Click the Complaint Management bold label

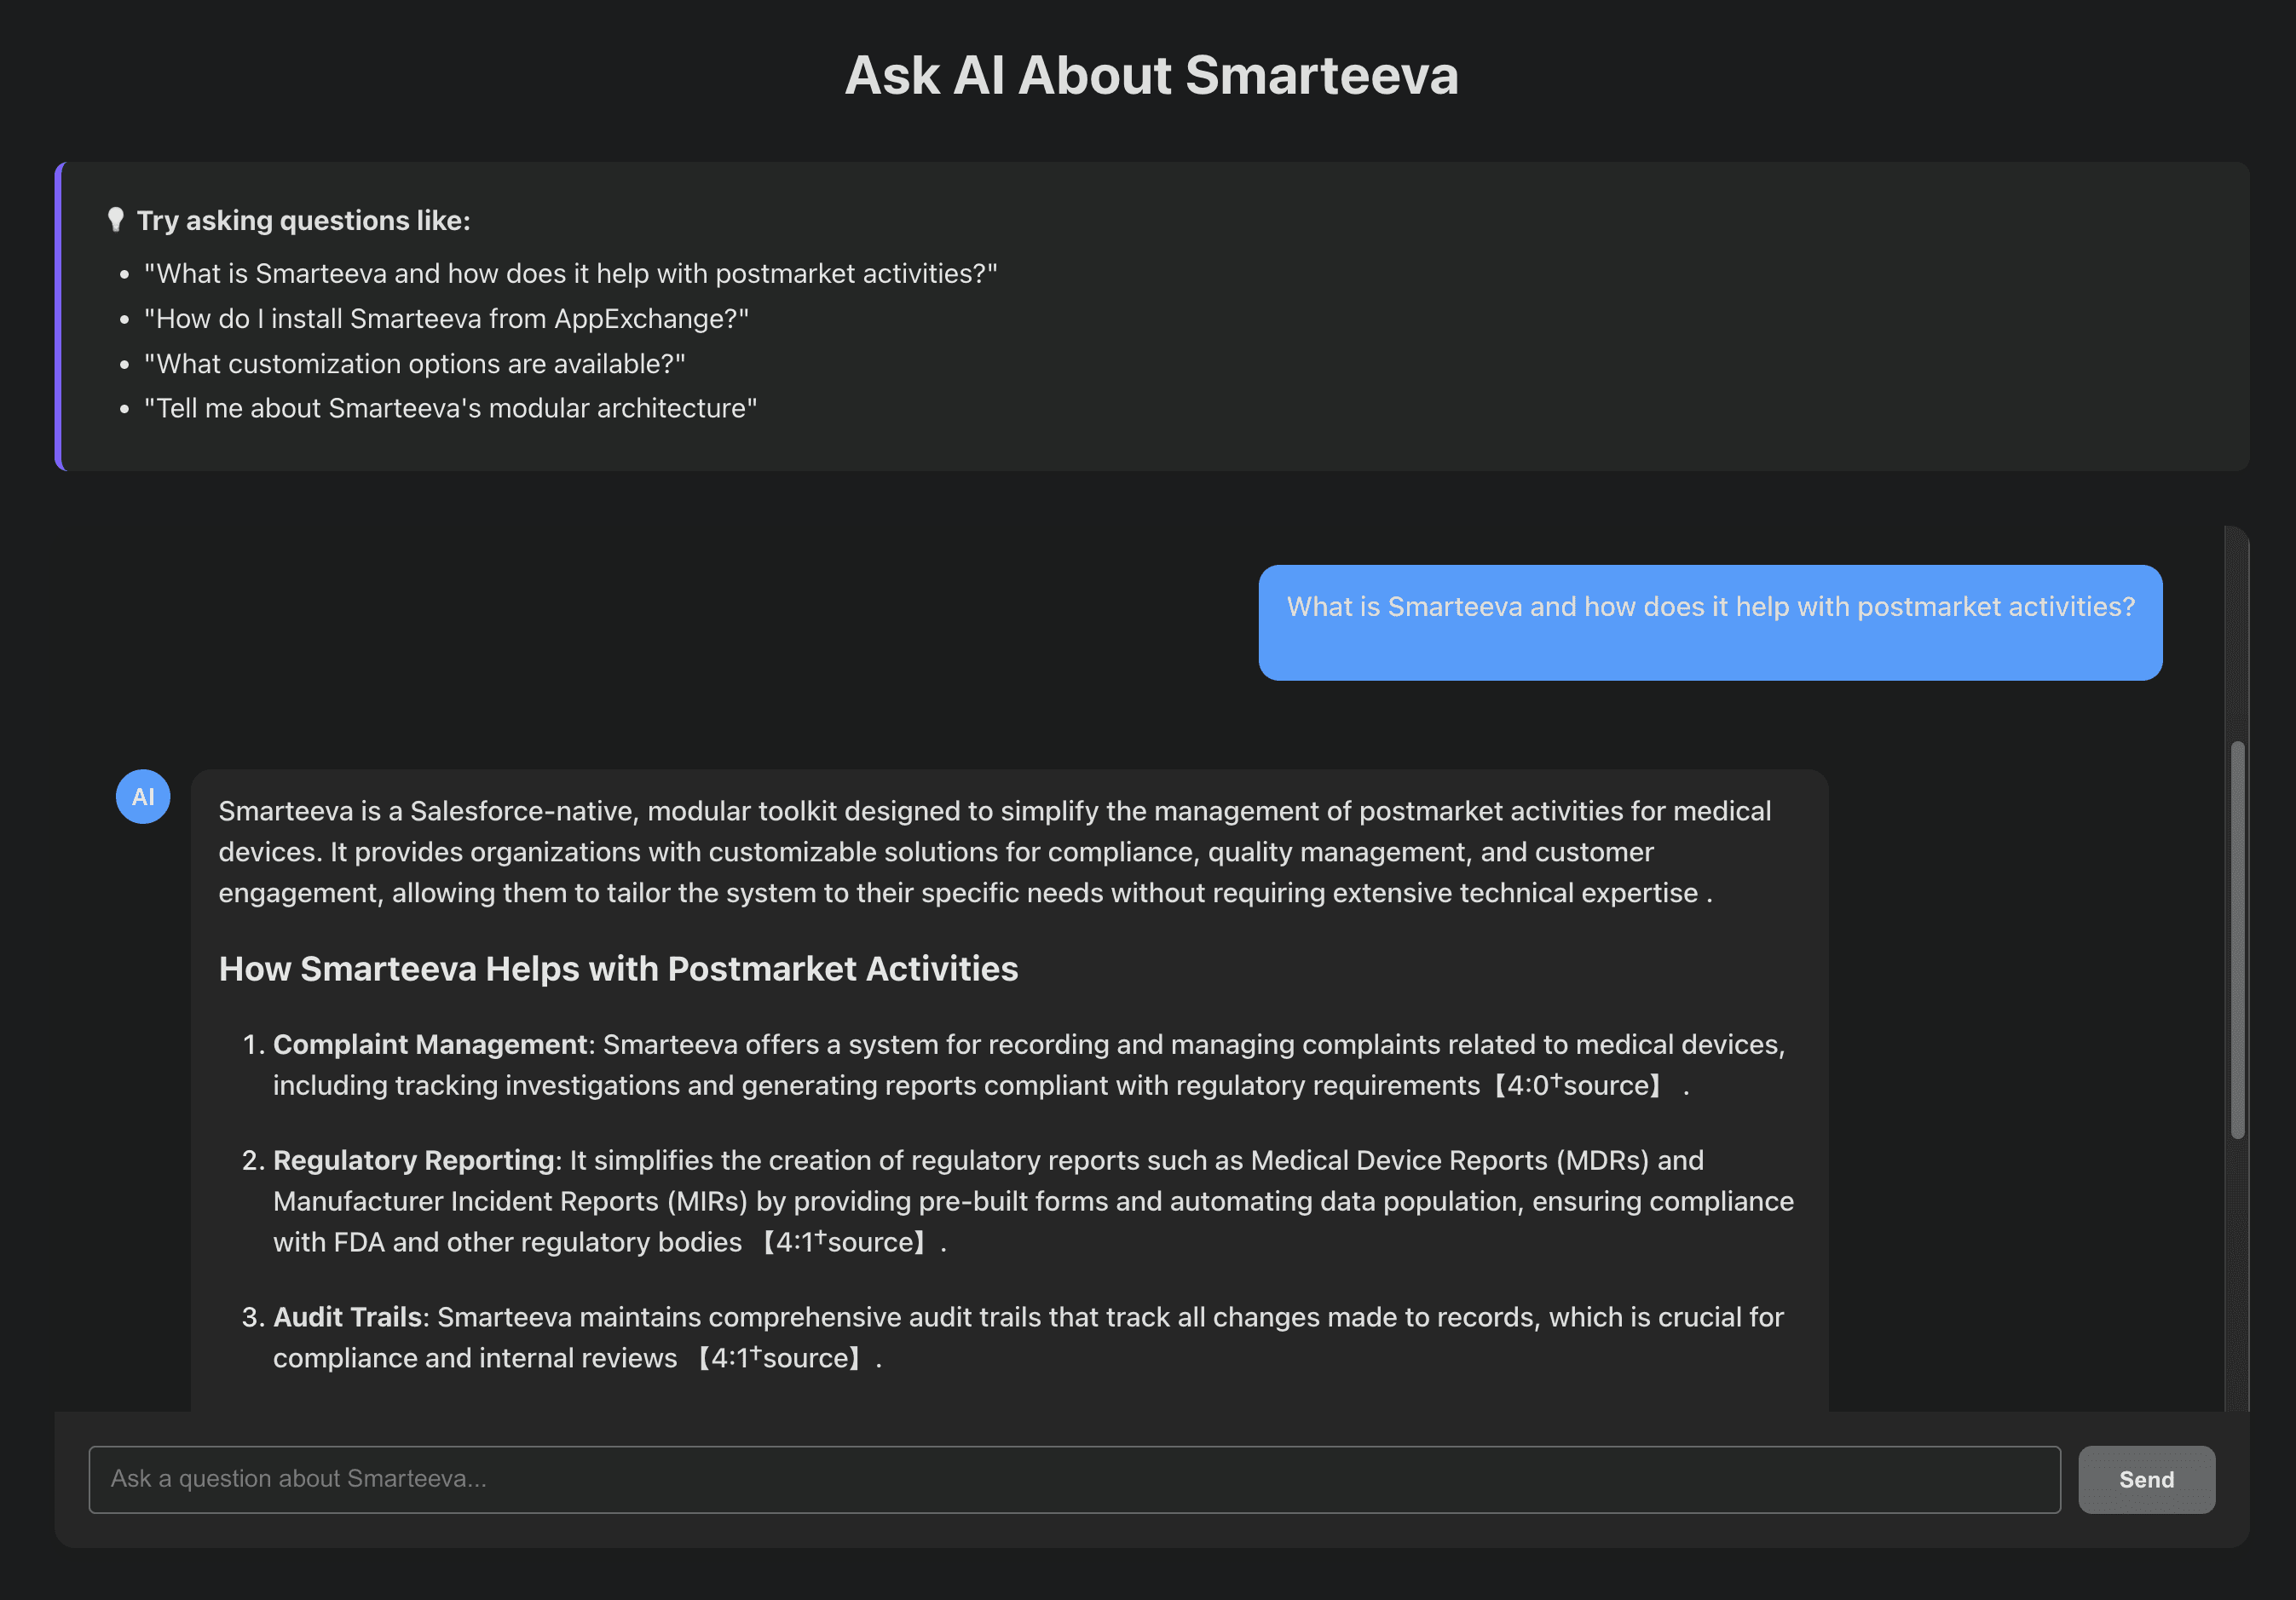[x=430, y=1045]
